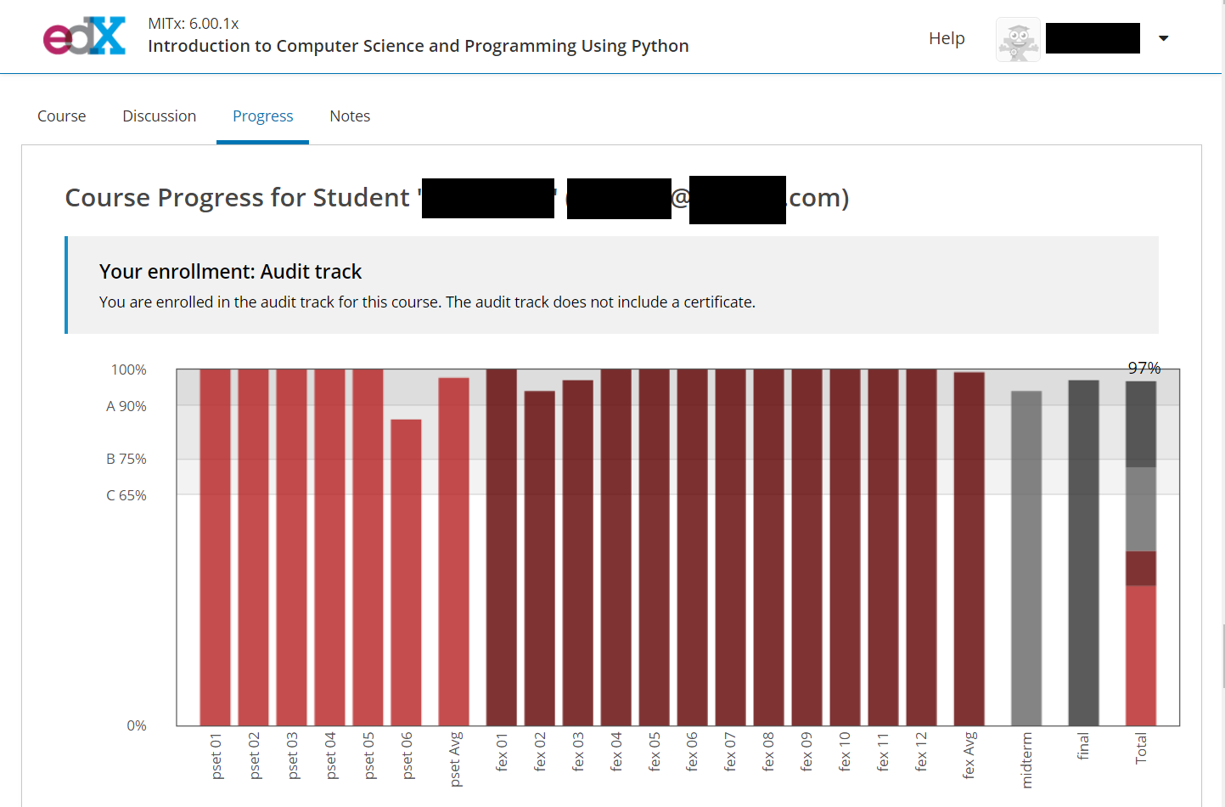Click the dark gray Total bar segment
The height and width of the screenshot is (807, 1225).
point(1140,424)
